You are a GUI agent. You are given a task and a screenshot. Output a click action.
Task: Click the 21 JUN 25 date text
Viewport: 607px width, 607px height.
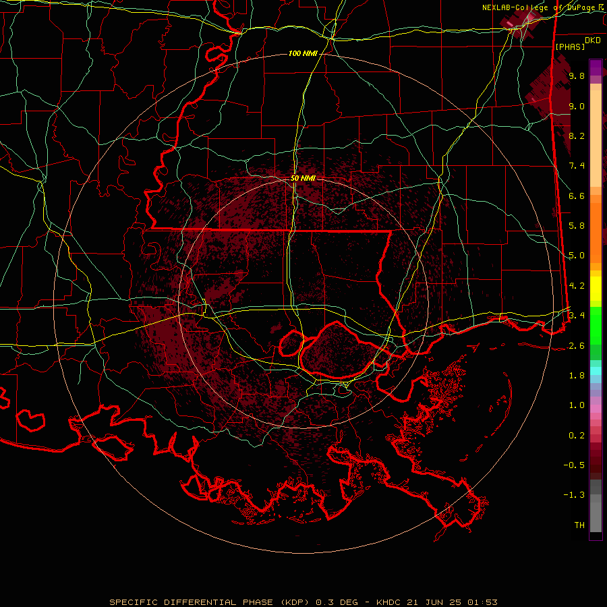tap(435, 602)
